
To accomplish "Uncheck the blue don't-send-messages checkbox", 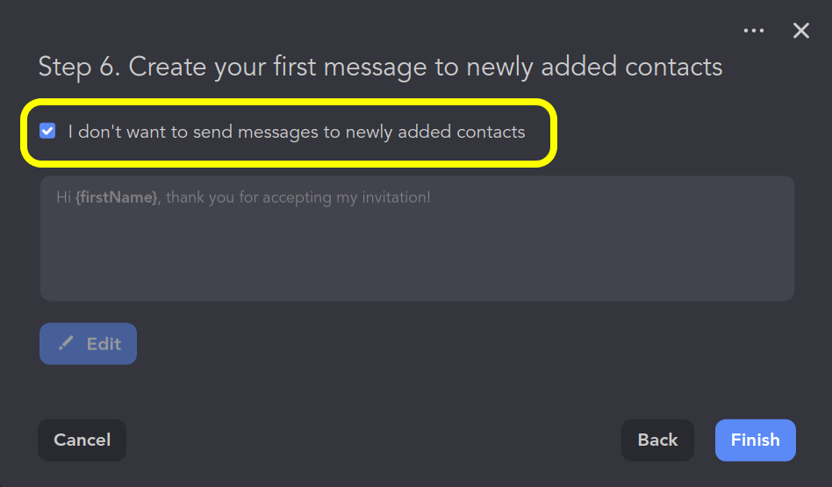I will 47,131.
